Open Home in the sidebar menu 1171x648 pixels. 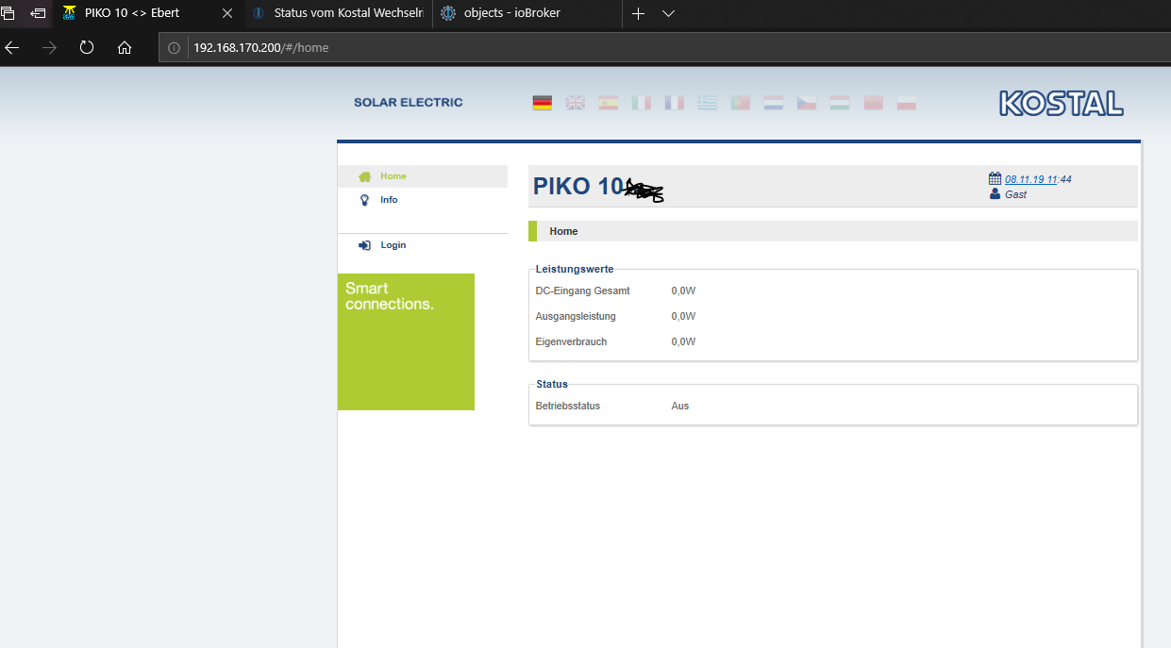(423, 176)
